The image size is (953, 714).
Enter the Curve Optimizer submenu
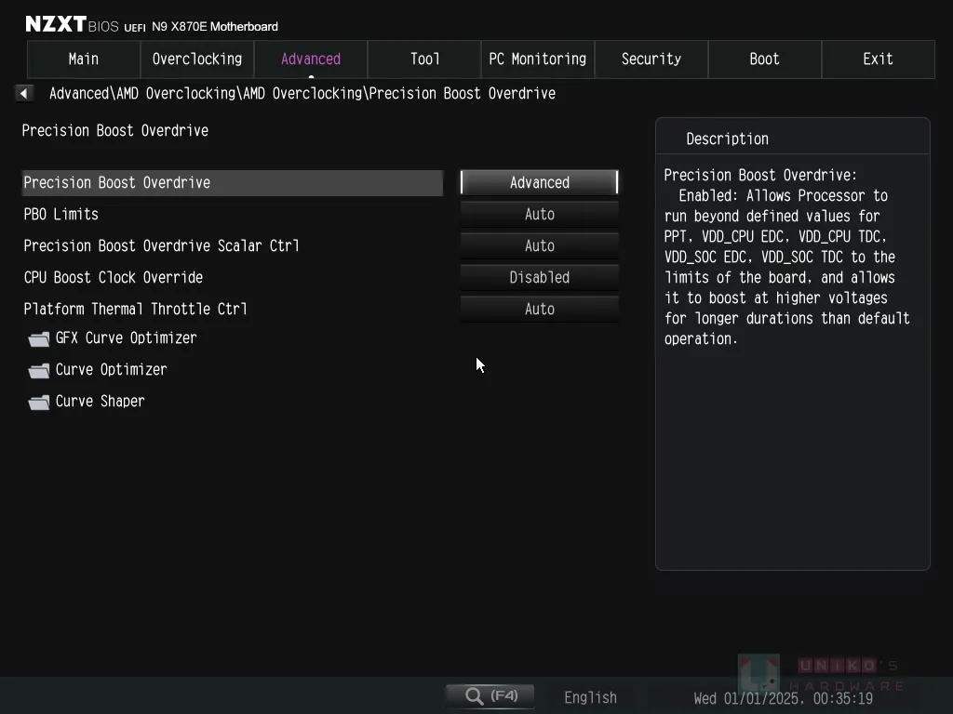(112, 370)
